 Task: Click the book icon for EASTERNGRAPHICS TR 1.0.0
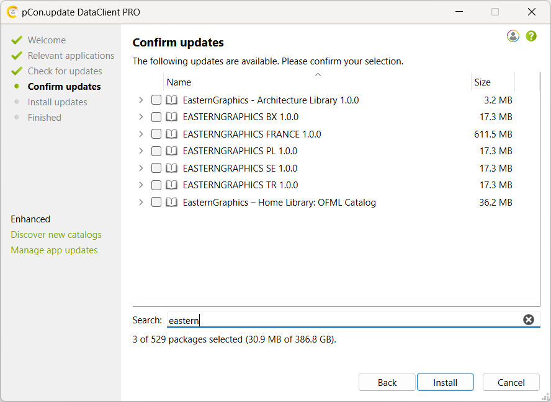(x=171, y=185)
